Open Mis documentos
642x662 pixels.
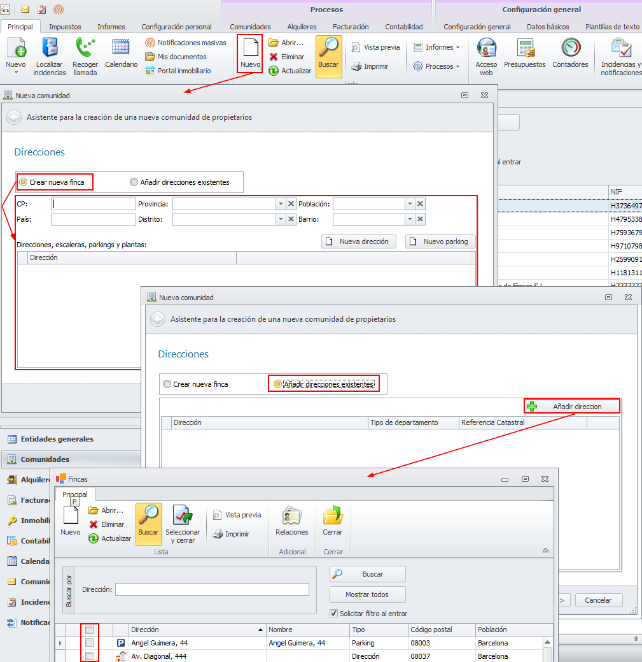176,57
